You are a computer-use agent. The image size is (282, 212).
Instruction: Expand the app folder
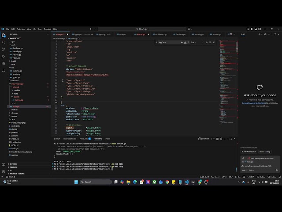point(13,42)
